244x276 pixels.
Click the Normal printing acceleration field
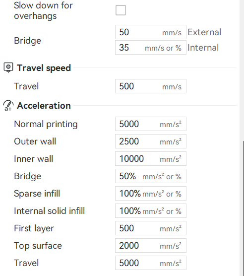(151, 124)
